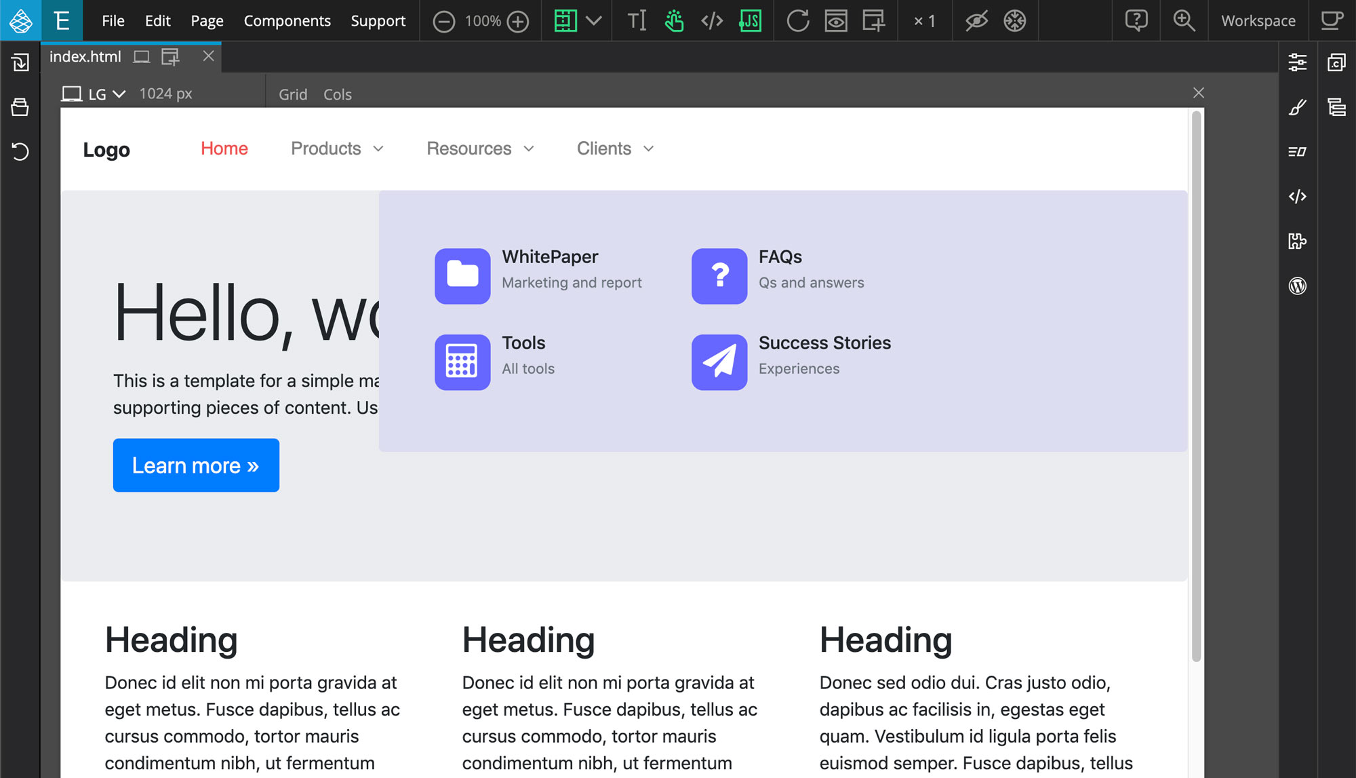Zoom out with the minus icon
Image resolution: width=1356 pixels, height=778 pixels.
point(444,21)
